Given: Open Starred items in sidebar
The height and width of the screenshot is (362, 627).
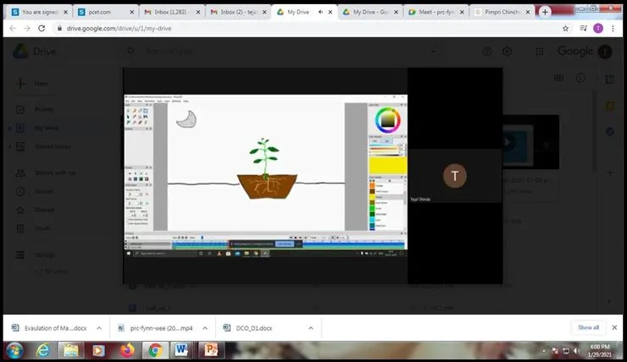Looking at the screenshot, I should tap(44, 210).
